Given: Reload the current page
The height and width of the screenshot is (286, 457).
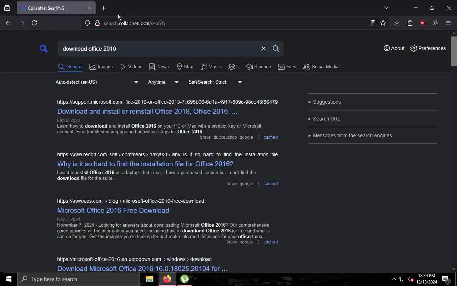Looking at the screenshot, I should (34, 23).
